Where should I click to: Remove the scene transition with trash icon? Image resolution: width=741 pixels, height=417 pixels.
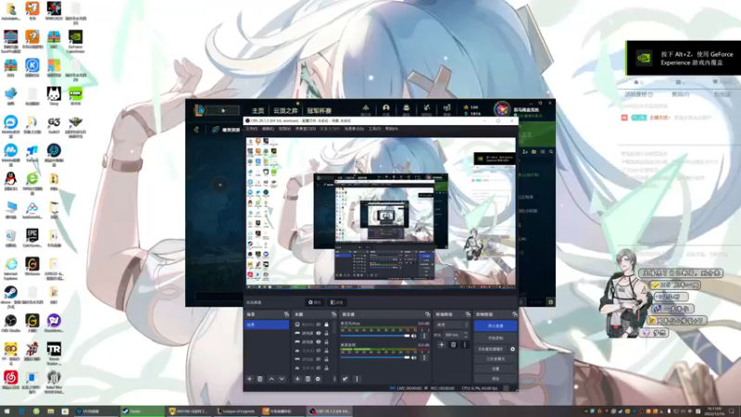point(453,345)
